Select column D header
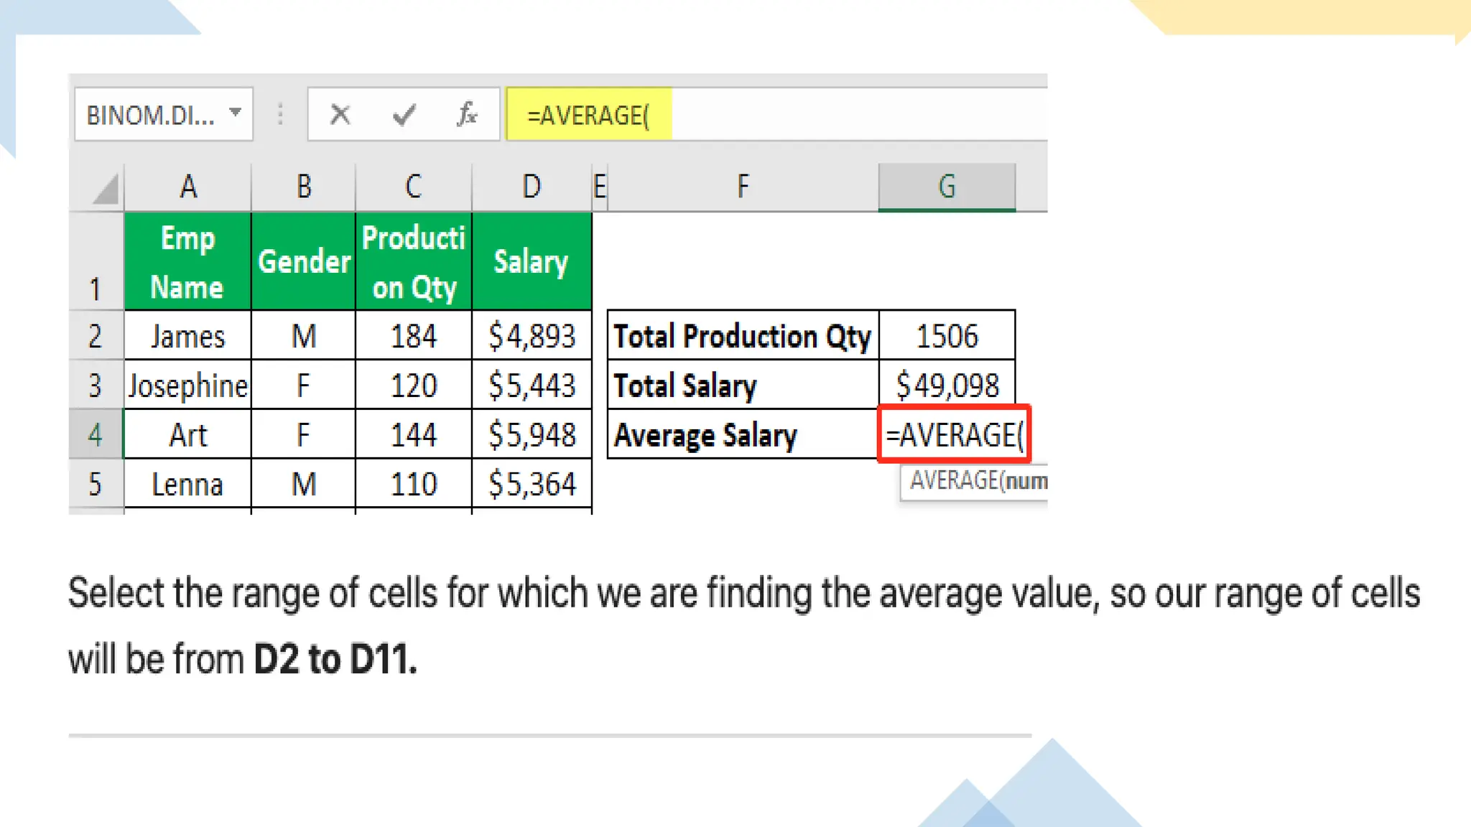The image size is (1471, 827). click(x=532, y=187)
